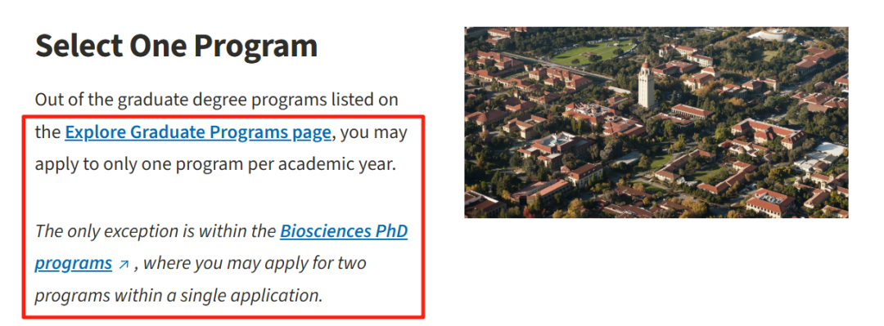Click the word "the" before Explore link
This screenshot has height=326, width=884.
click(47, 133)
